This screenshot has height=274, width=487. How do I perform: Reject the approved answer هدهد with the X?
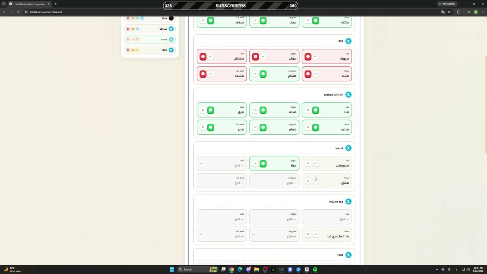[x=255, y=110]
